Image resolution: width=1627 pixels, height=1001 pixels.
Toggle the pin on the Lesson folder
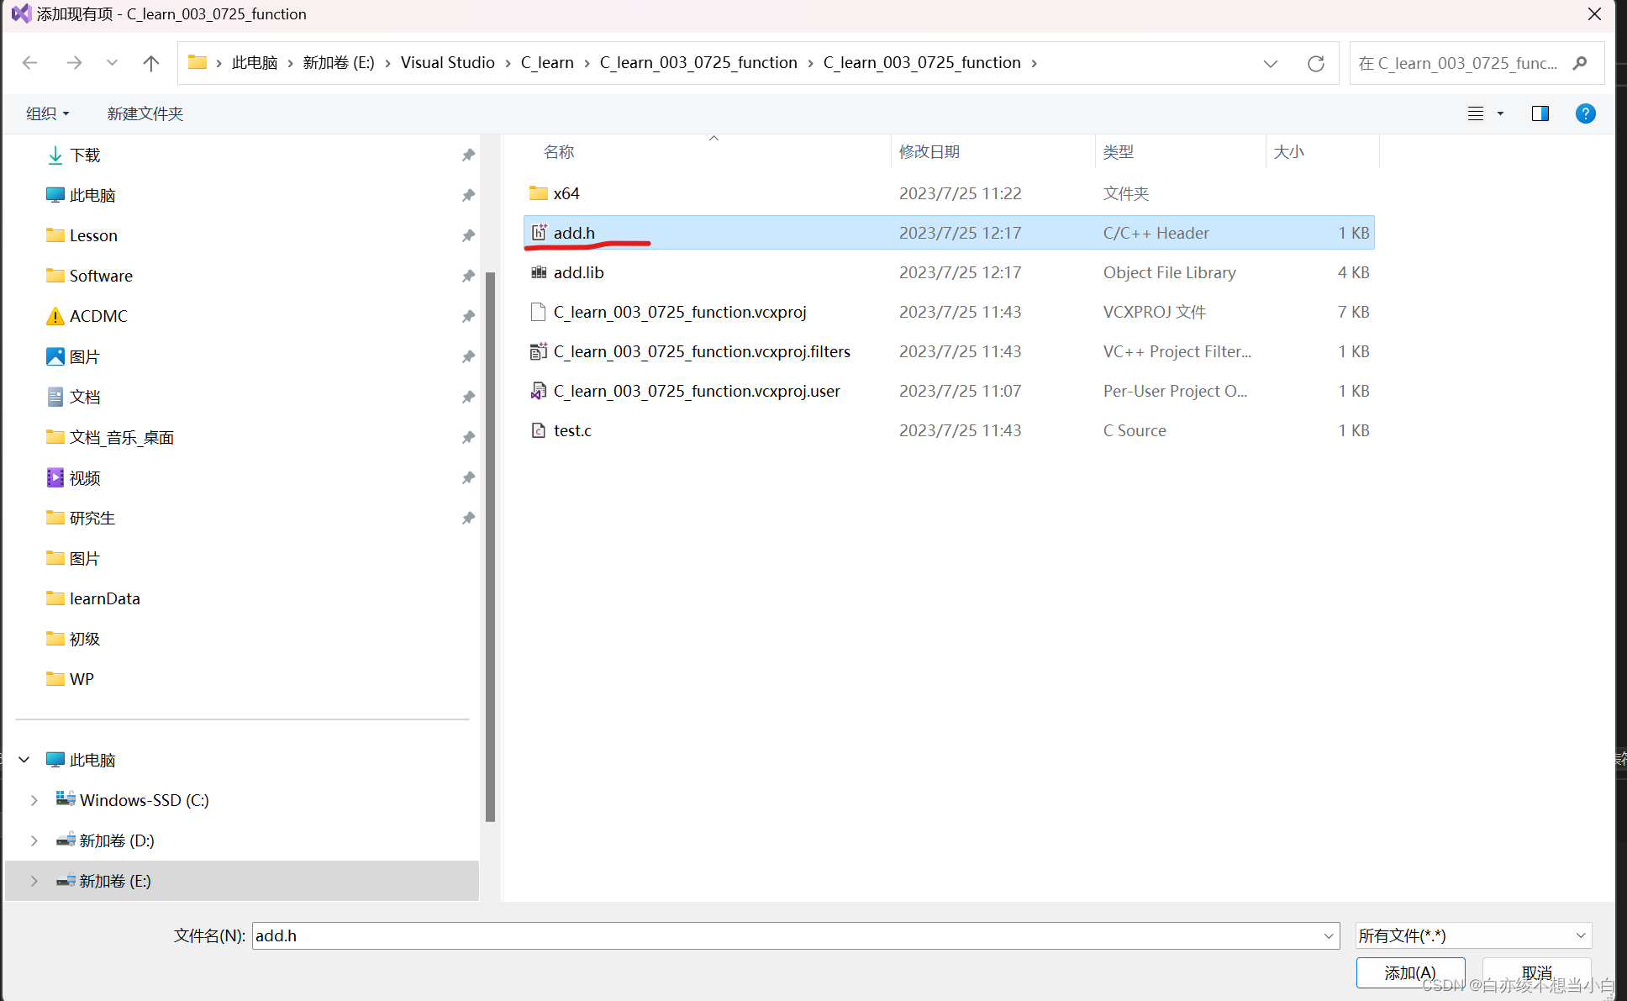point(468,235)
